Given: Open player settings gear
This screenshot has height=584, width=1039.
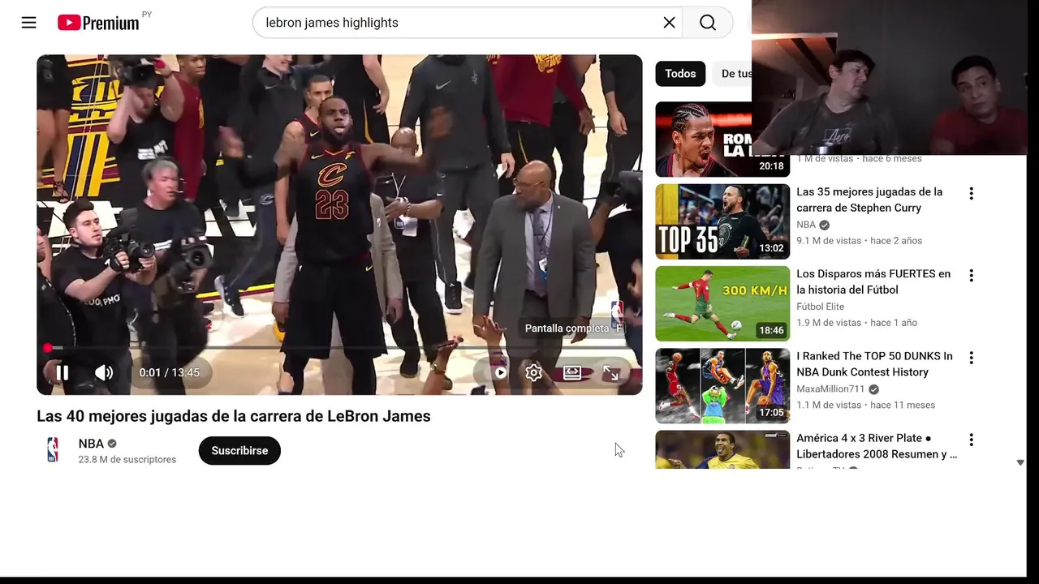Looking at the screenshot, I should [533, 372].
